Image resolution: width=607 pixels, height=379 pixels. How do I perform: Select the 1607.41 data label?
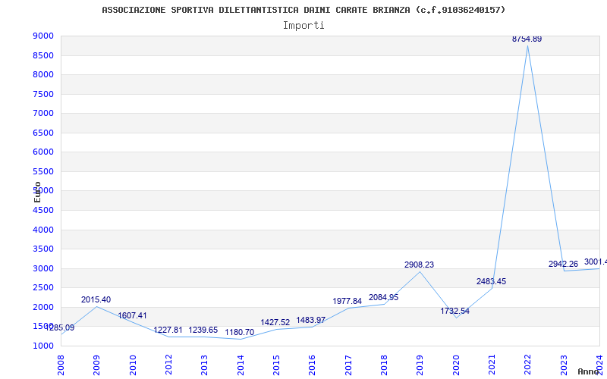tap(132, 315)
